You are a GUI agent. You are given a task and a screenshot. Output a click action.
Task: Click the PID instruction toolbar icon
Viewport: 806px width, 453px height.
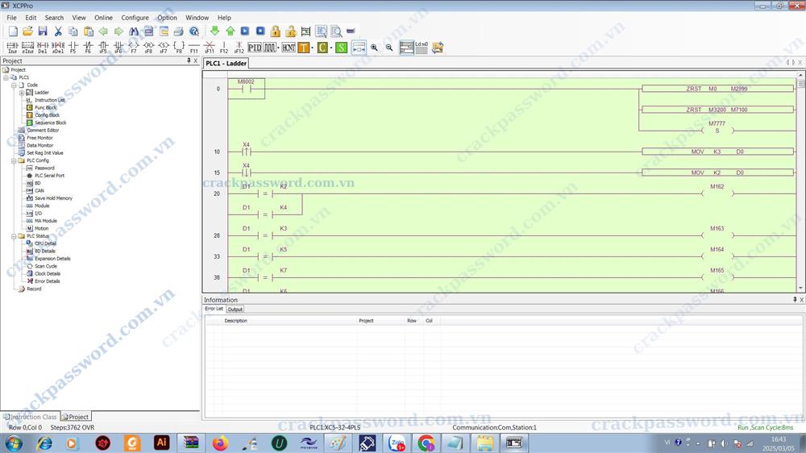tap(255, 48)
